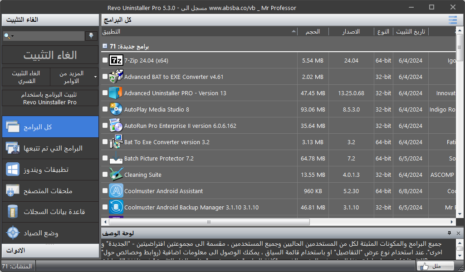Switch to the Hunter Mode section
Screen dimensions: 465x272
pyautogui.click(x=50, y=233)
